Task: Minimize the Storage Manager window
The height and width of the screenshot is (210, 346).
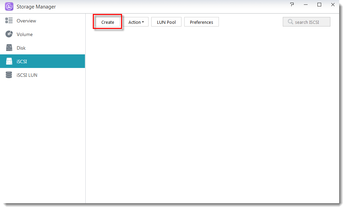Action: (x=306, y=5)
